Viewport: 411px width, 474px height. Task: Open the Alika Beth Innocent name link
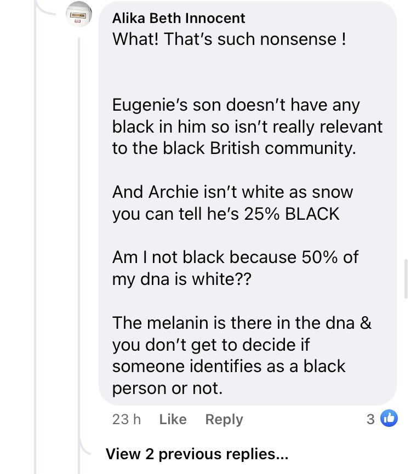point(179,18)
